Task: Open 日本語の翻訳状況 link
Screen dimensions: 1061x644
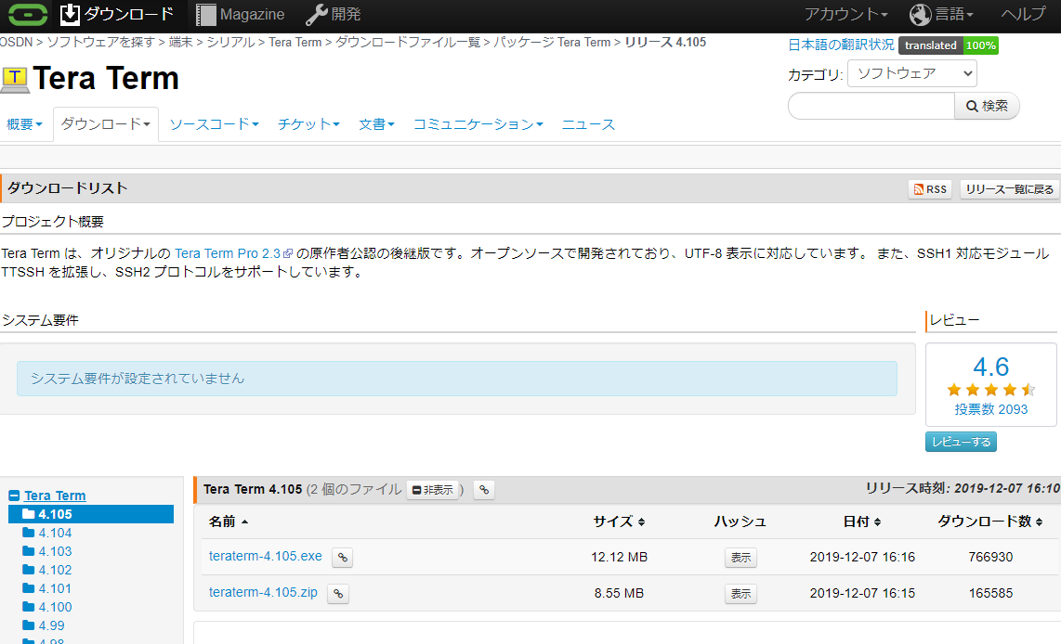Action: click(841, 45)
